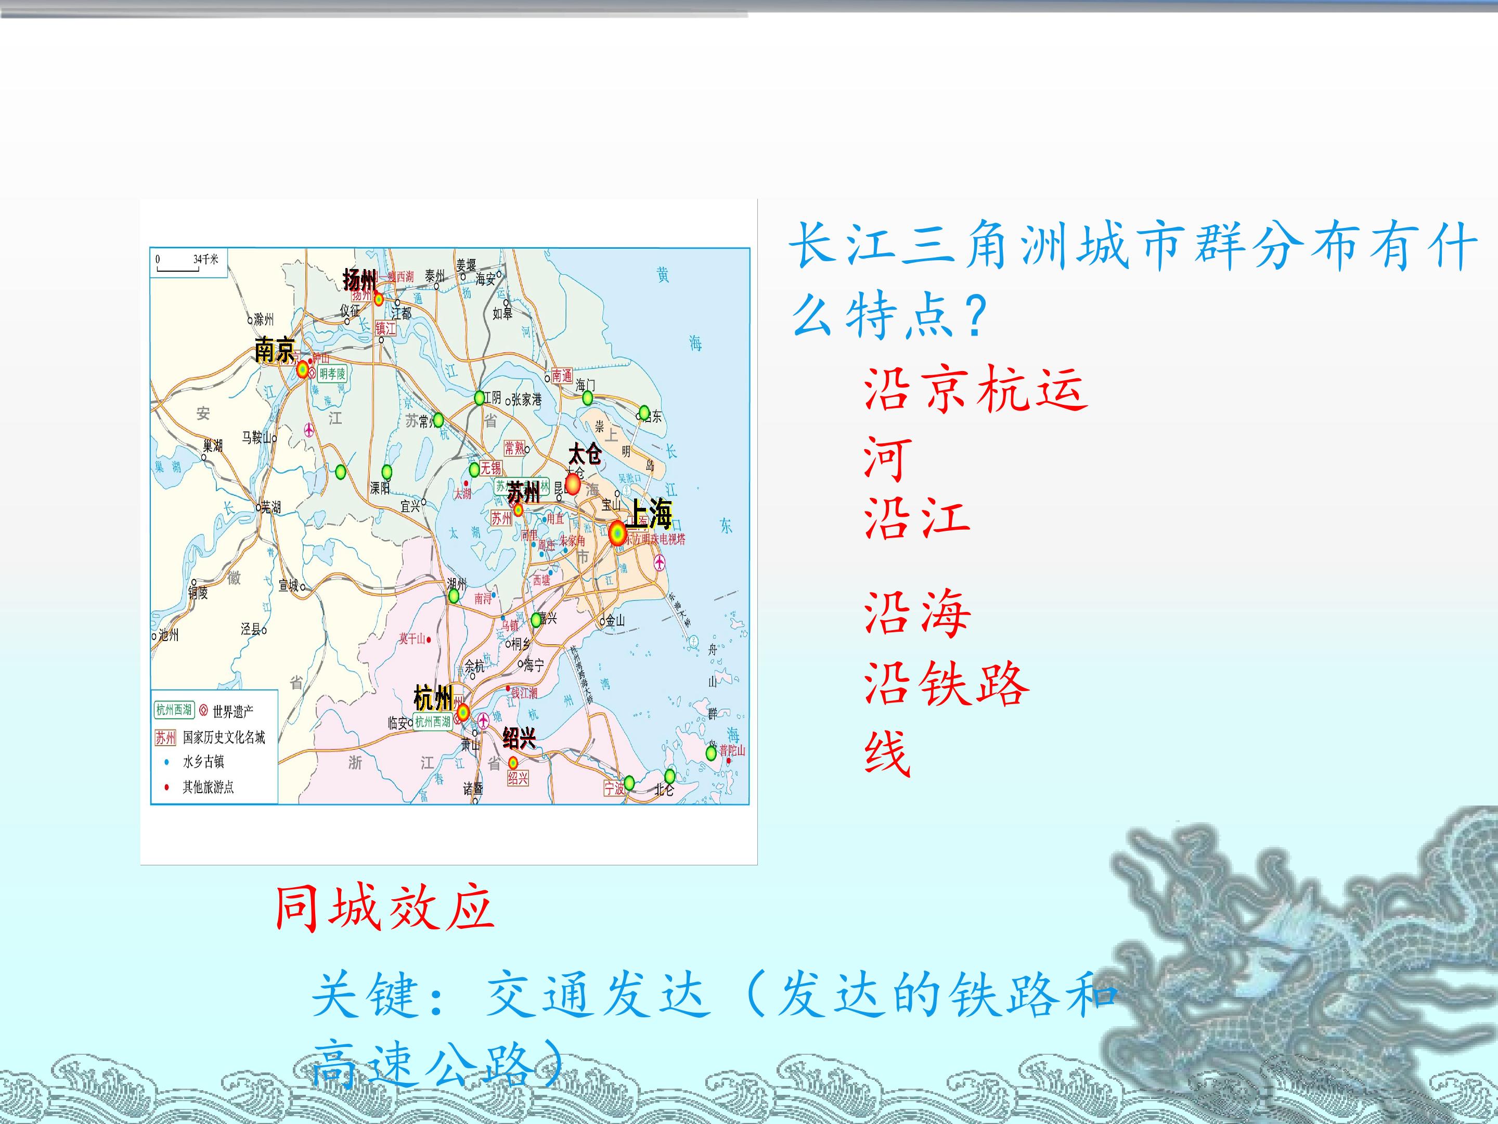Click the 苏州 historic city legend box

pos(165,736)
